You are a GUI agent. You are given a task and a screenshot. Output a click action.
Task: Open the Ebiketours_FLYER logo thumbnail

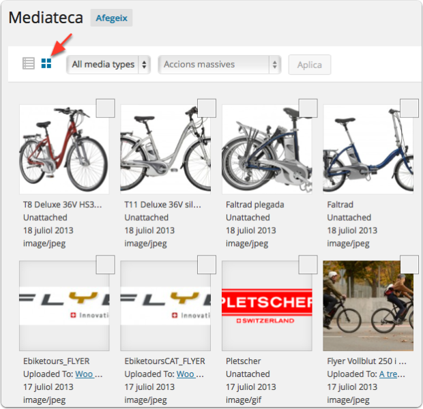(64, 306)
